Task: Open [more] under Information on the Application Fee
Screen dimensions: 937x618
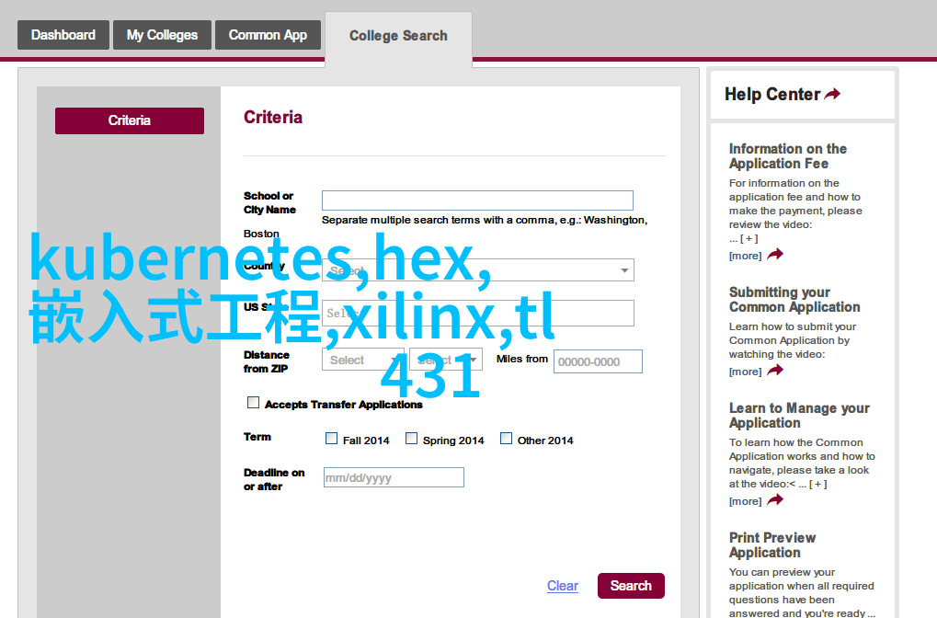Action: 745,256
